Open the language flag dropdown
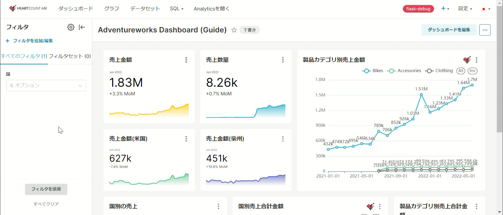Viewport: 503px width, 215px height. point(486,9)
